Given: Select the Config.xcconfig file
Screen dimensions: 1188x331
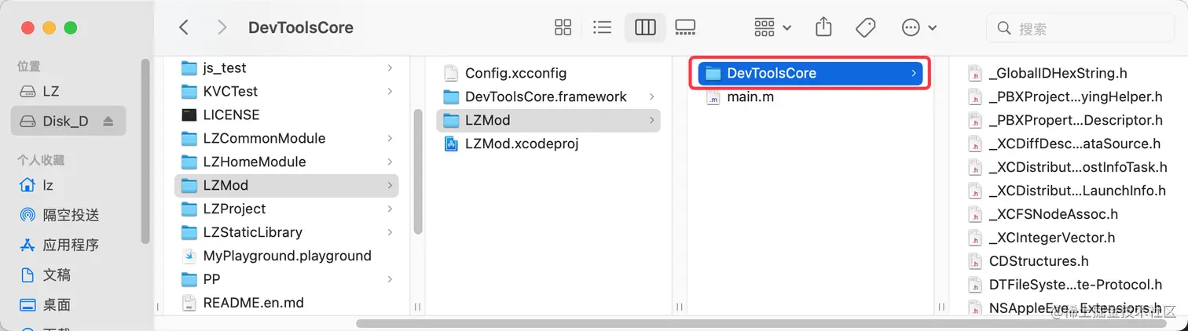Looking at the screenshot, I should 515,73.
